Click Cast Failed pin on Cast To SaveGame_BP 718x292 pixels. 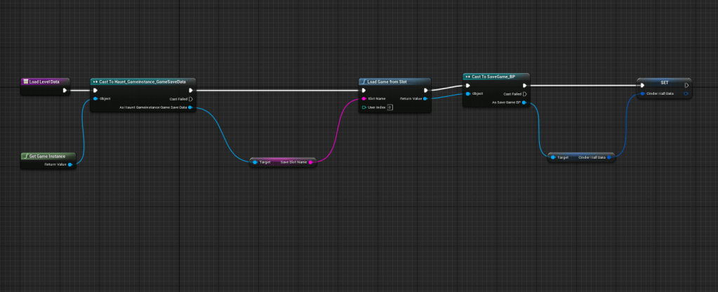pos(526,93)
